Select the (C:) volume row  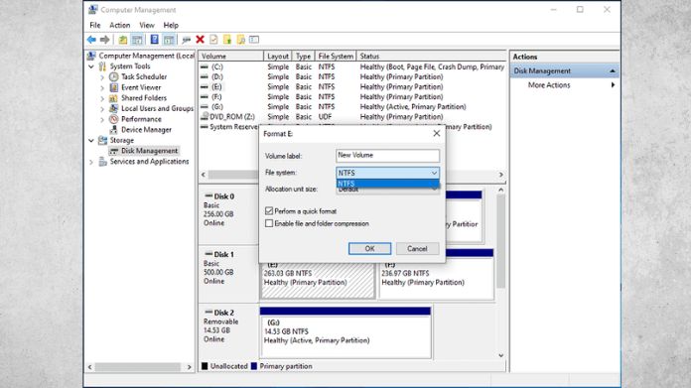(352, 66)
